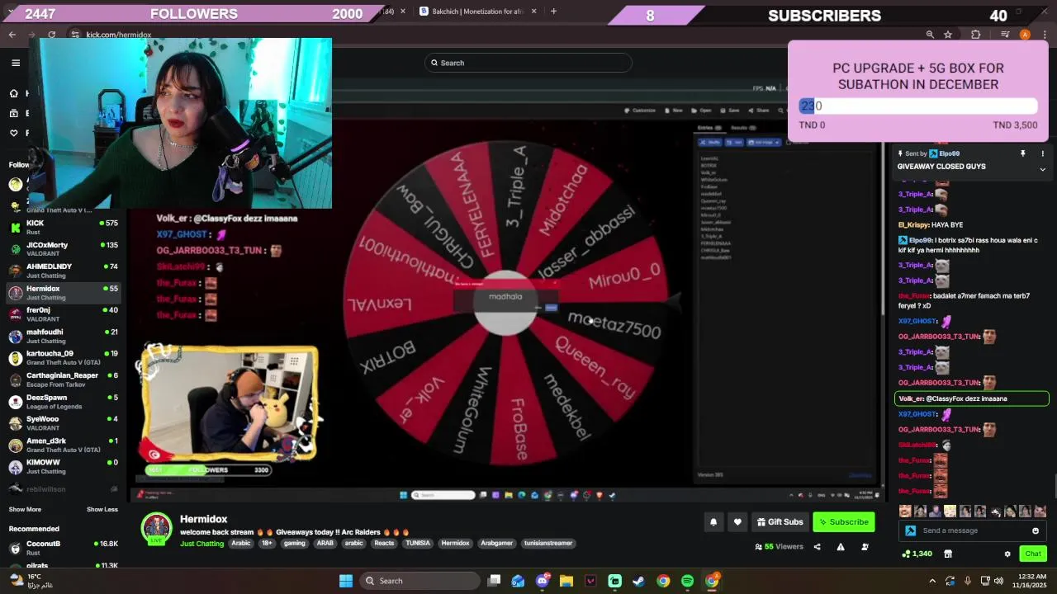The image size is (1057, 594).
Task: Click the chat identity badge icon
Action: tap(911, 530)
